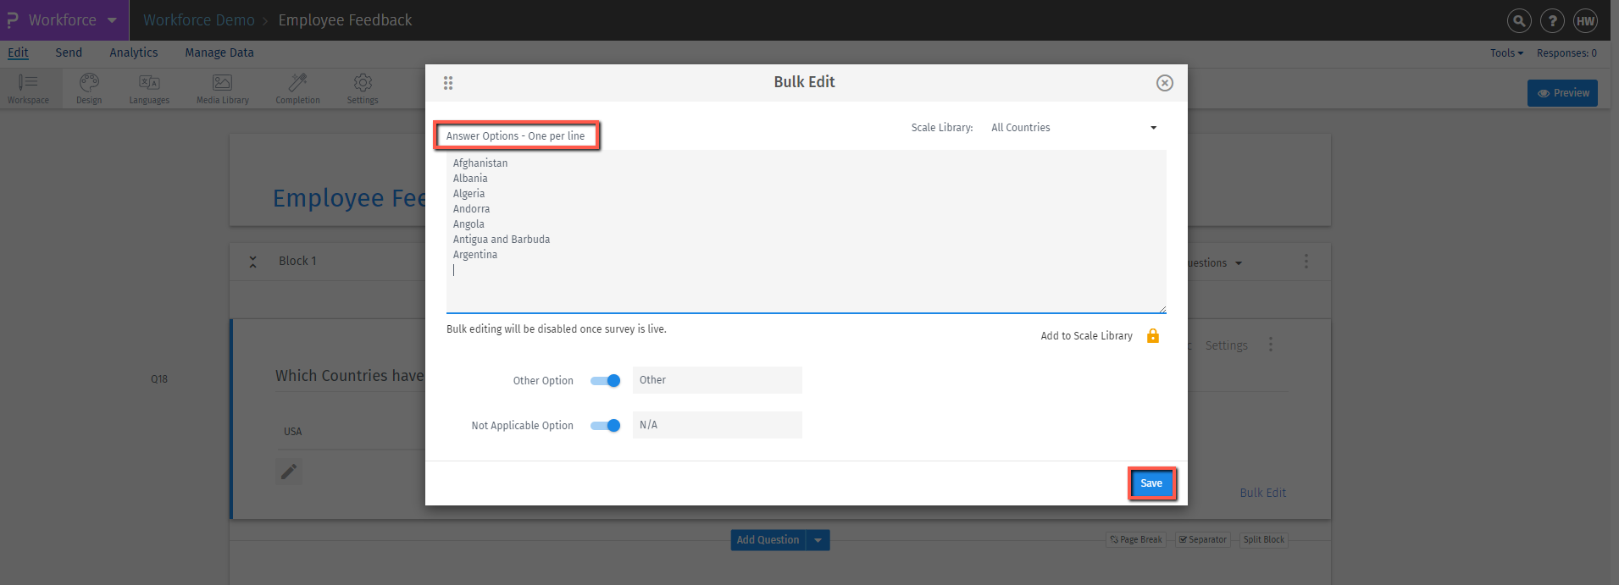Click the Afghanistan line in answer options

480,163
